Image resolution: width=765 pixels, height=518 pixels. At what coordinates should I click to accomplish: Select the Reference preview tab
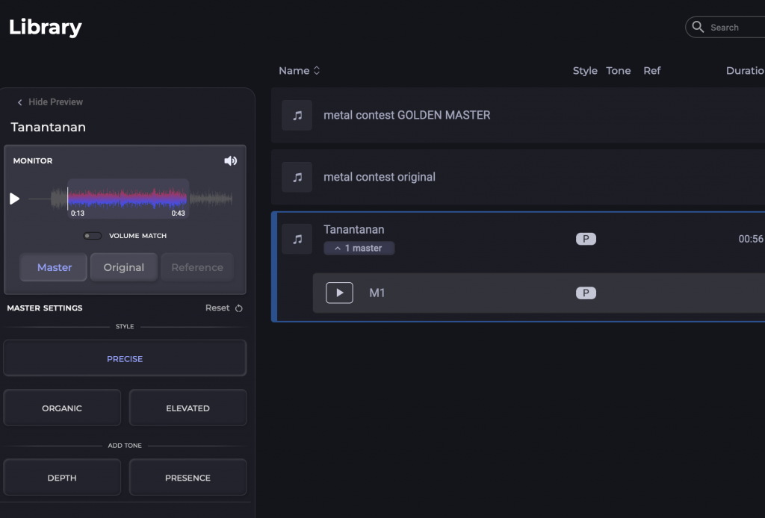tap(196, 266)
